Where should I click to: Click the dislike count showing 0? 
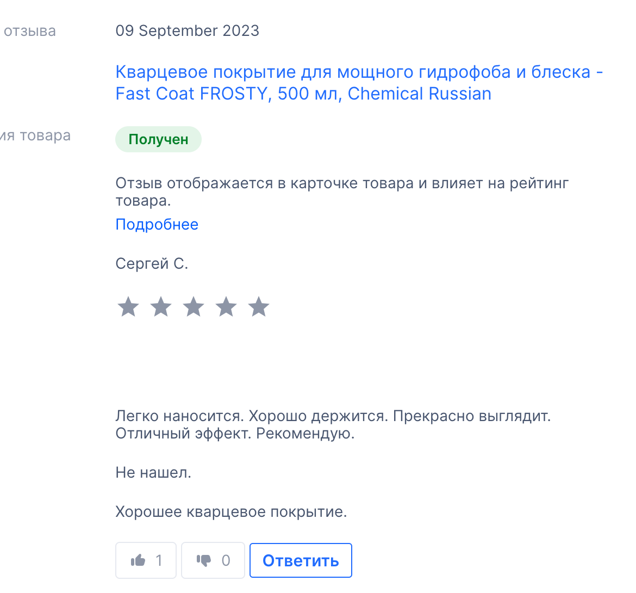click(x=226, y=560)
